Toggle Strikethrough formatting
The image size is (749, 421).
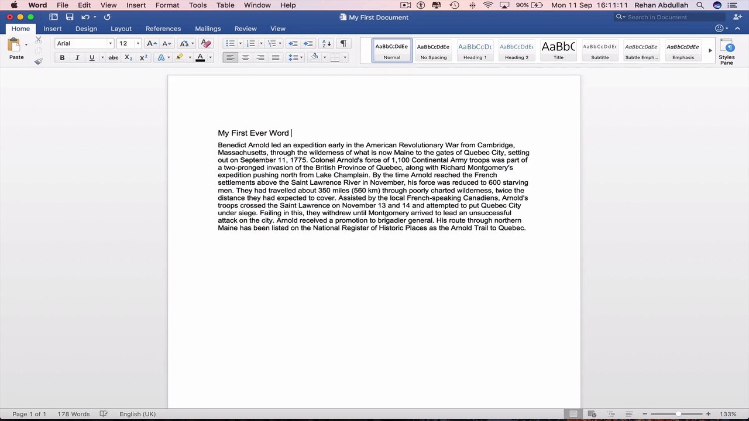(x=114, y=57)
